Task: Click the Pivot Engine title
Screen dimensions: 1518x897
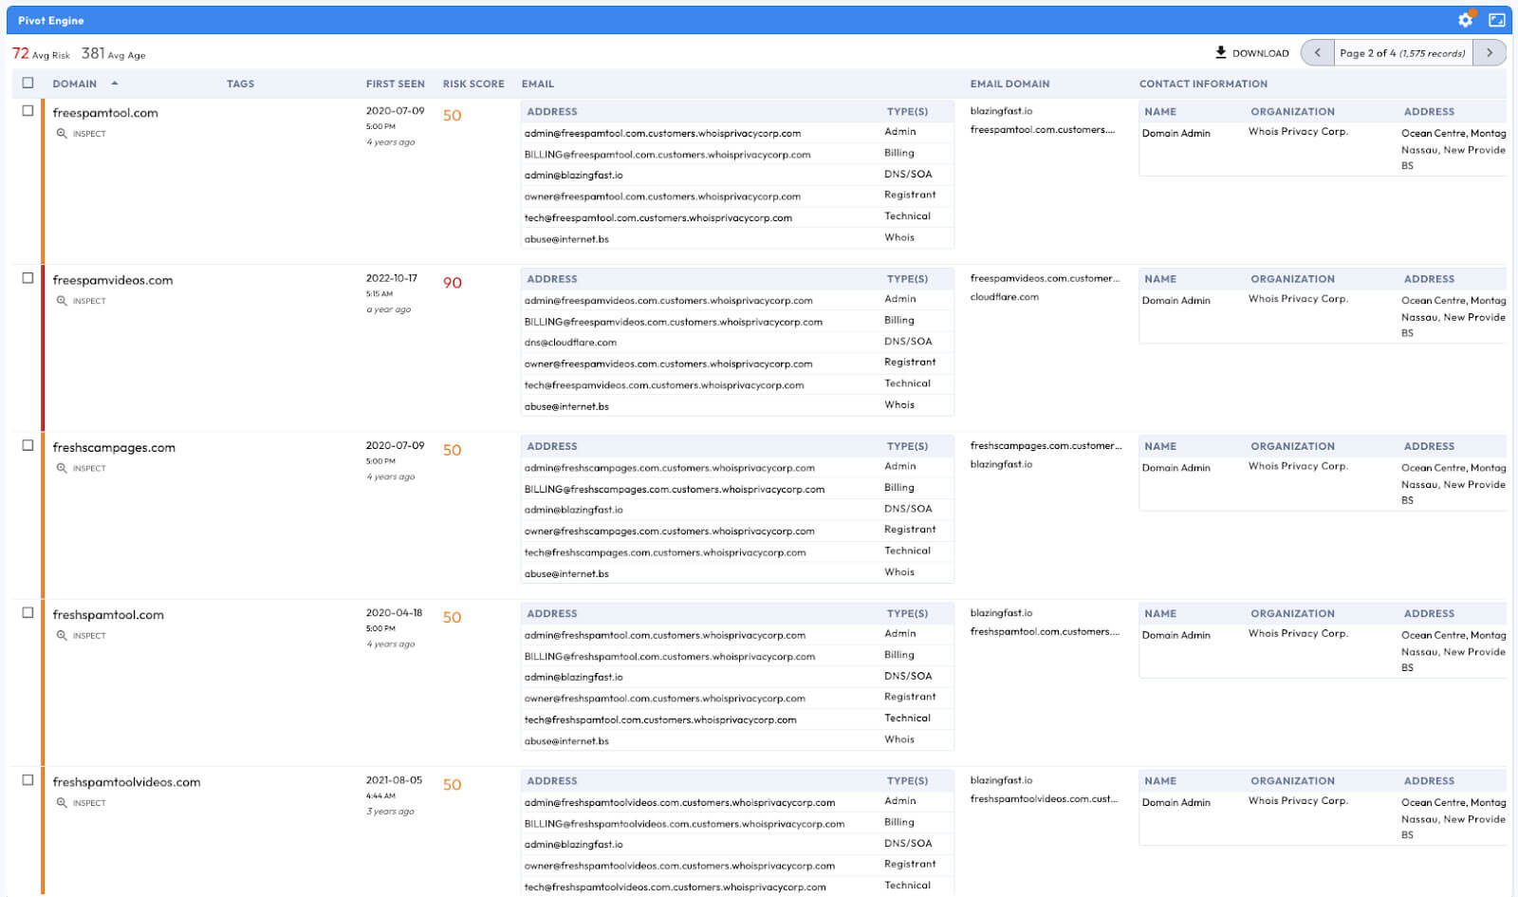Action: pyautogui.click(x=50, y=20)
